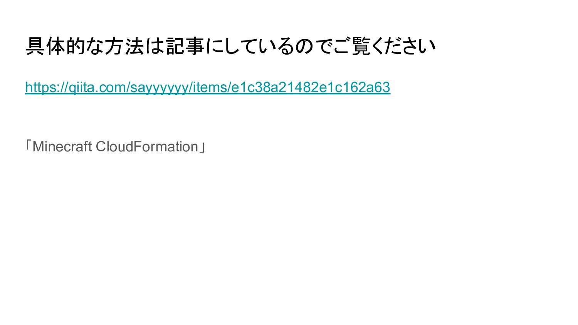This screenshot has height=325, width=578.
Task: Click 記事 in the slide title
Action: click(185, 46)
